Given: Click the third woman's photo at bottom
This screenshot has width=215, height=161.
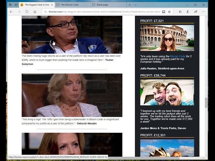Looking at the screenshot, I should pyautogui.click(x=72, y=145).
